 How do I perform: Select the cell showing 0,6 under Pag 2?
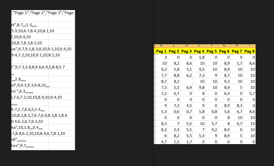[174, 112]
